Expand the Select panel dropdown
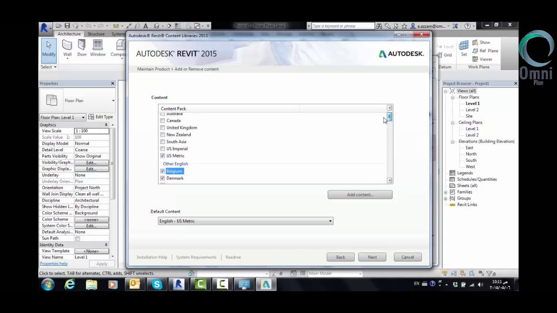The height and width of the screenshot is (313, 557). point(49,67)
